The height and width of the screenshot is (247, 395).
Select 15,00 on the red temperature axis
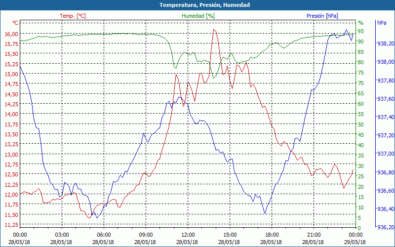click(x=11, y=74)
